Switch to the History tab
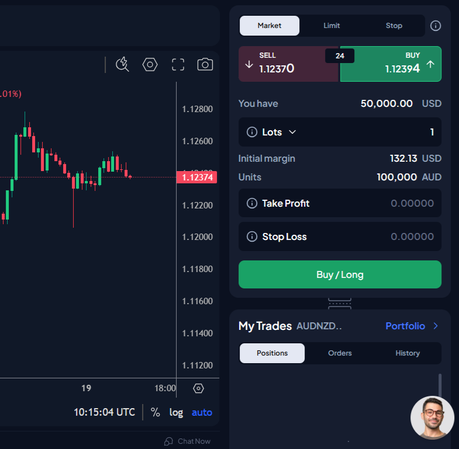 (x=408, y=353)
